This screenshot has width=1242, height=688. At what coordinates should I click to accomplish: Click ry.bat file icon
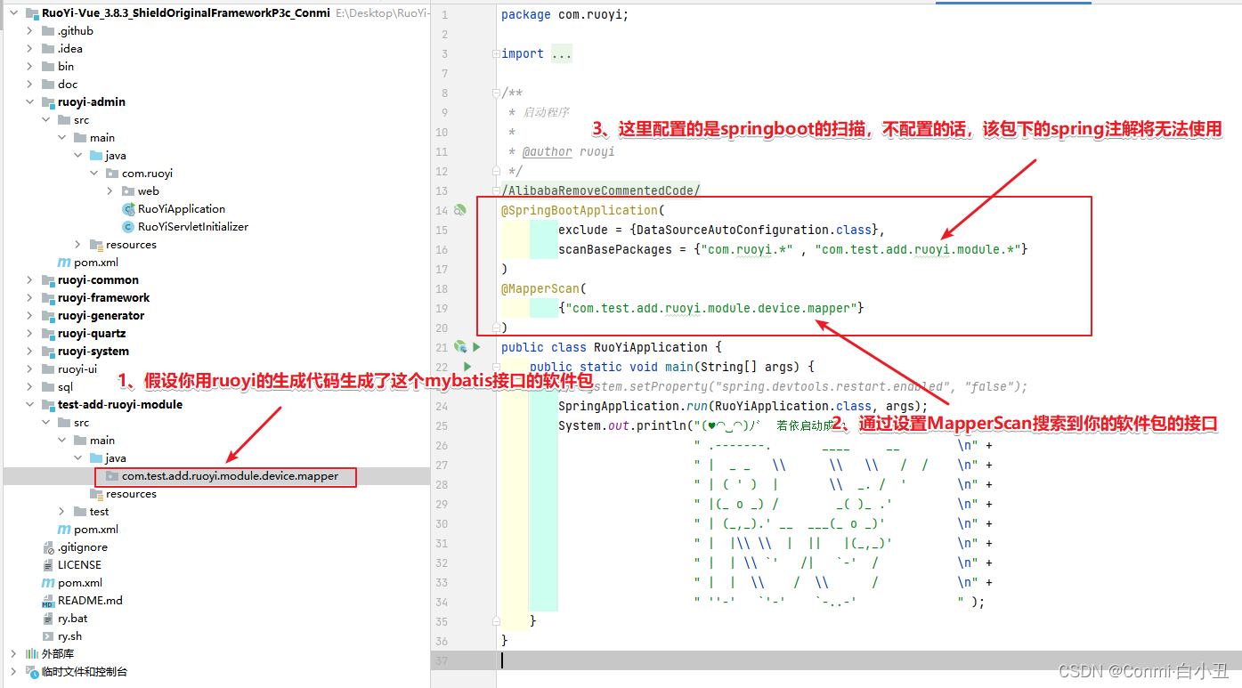coord(48,618)
